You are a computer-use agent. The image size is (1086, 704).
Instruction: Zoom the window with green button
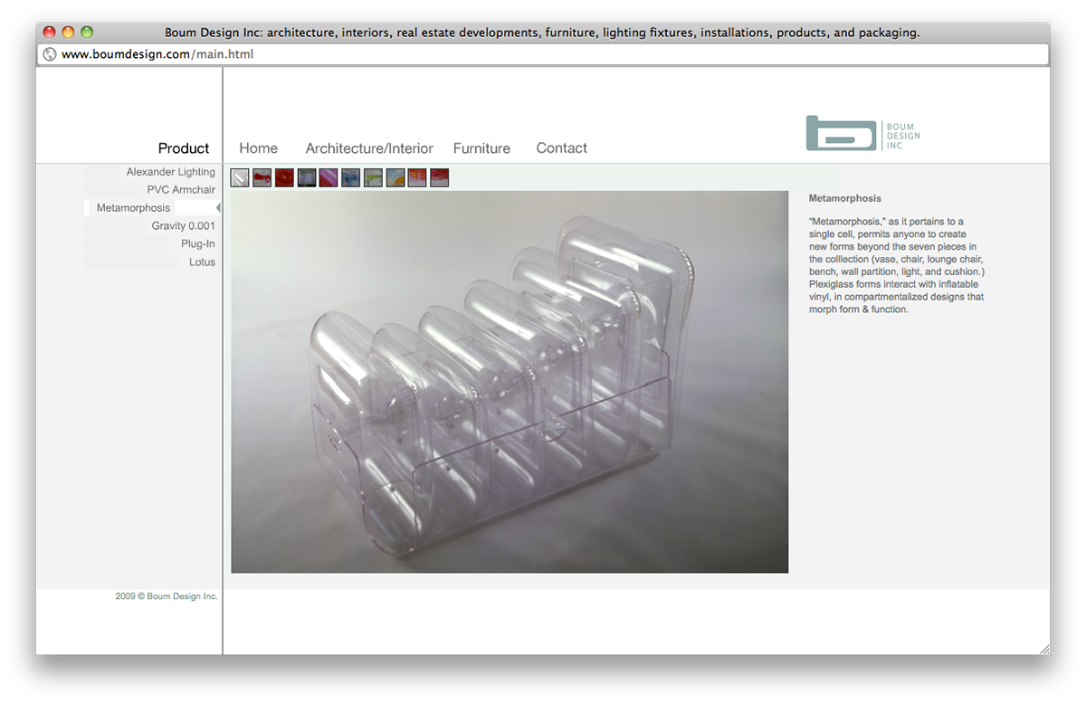tap(87, 33)
